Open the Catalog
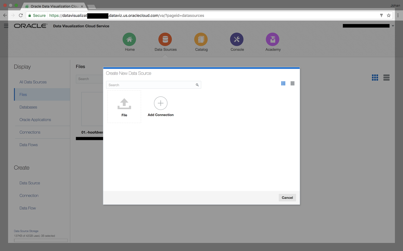The width and height of the screenshot is (403, 251). coord(201,42)
